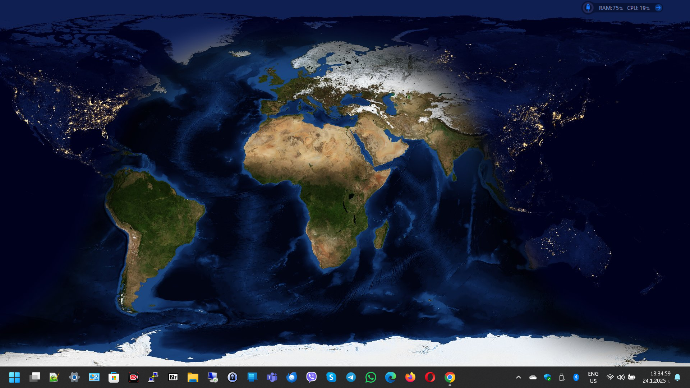Click the RAM:75% readout in widget

[x=611, y=8]
